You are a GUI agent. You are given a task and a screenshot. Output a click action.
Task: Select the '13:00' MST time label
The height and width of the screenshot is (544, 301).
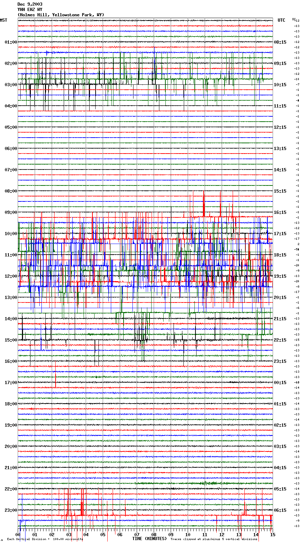(11, 298)
